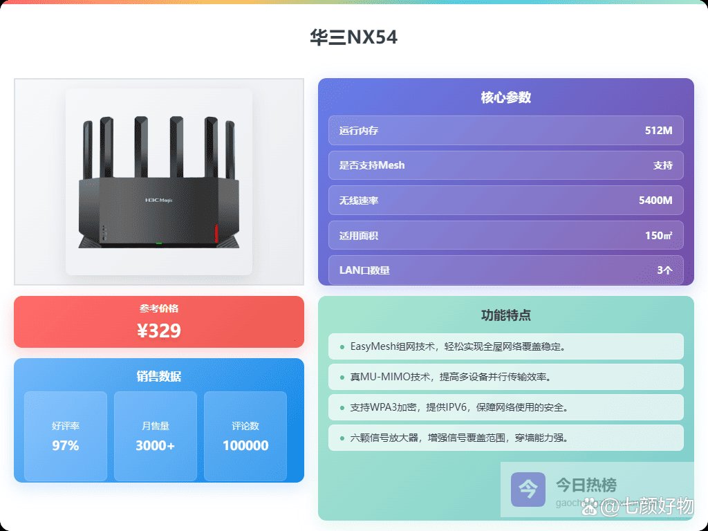Click the @七颜好物 watermark text
708x531 pixels.
646,506
